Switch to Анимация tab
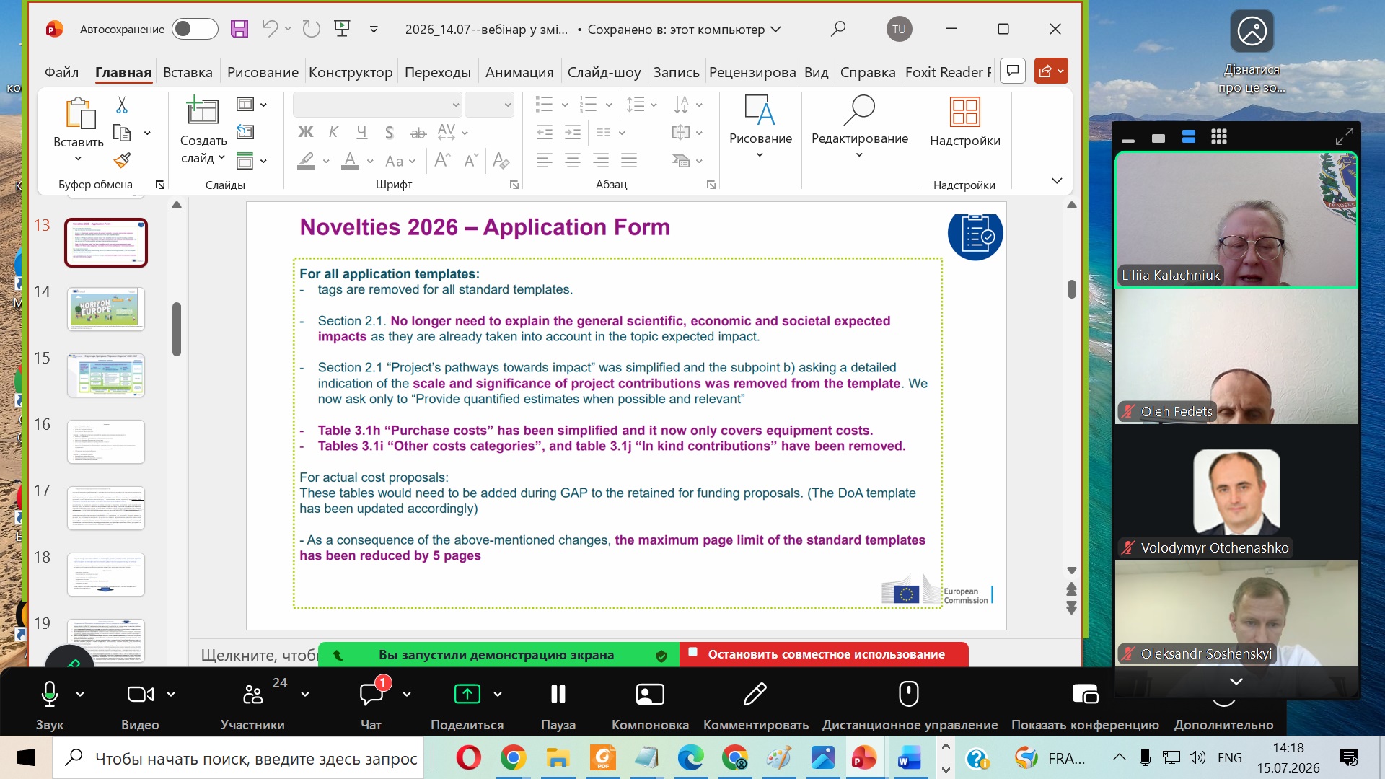 (519, 72)
